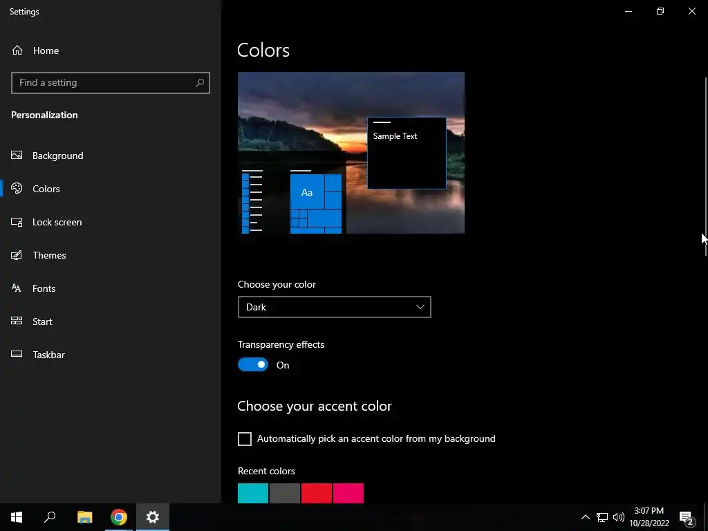Click the Lock screen icon in sidebar
Viewport: 708px width, 531px height.
click(17, 222)
